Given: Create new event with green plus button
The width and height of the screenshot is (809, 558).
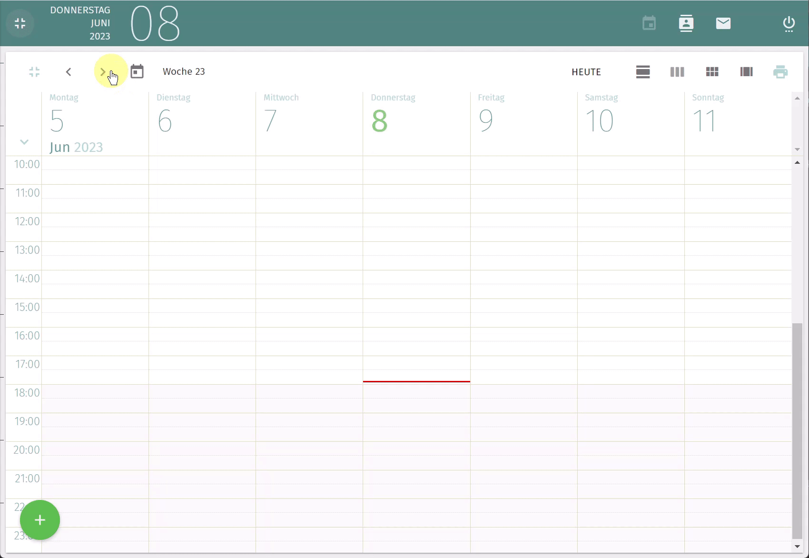Looking at the screenshot, I should [x=40, y=520].
